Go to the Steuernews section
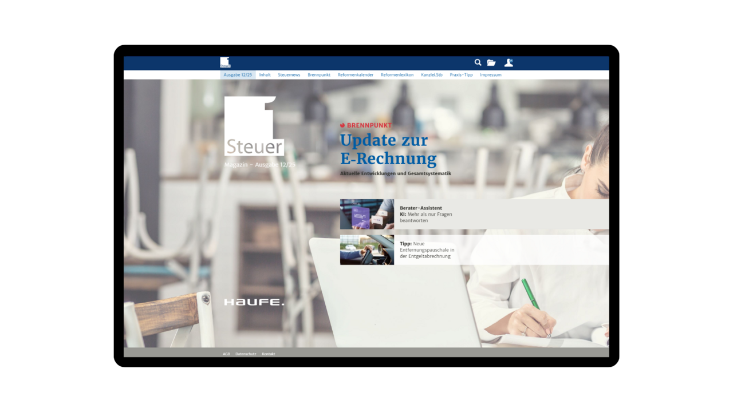733x412 pixels. 289,74
